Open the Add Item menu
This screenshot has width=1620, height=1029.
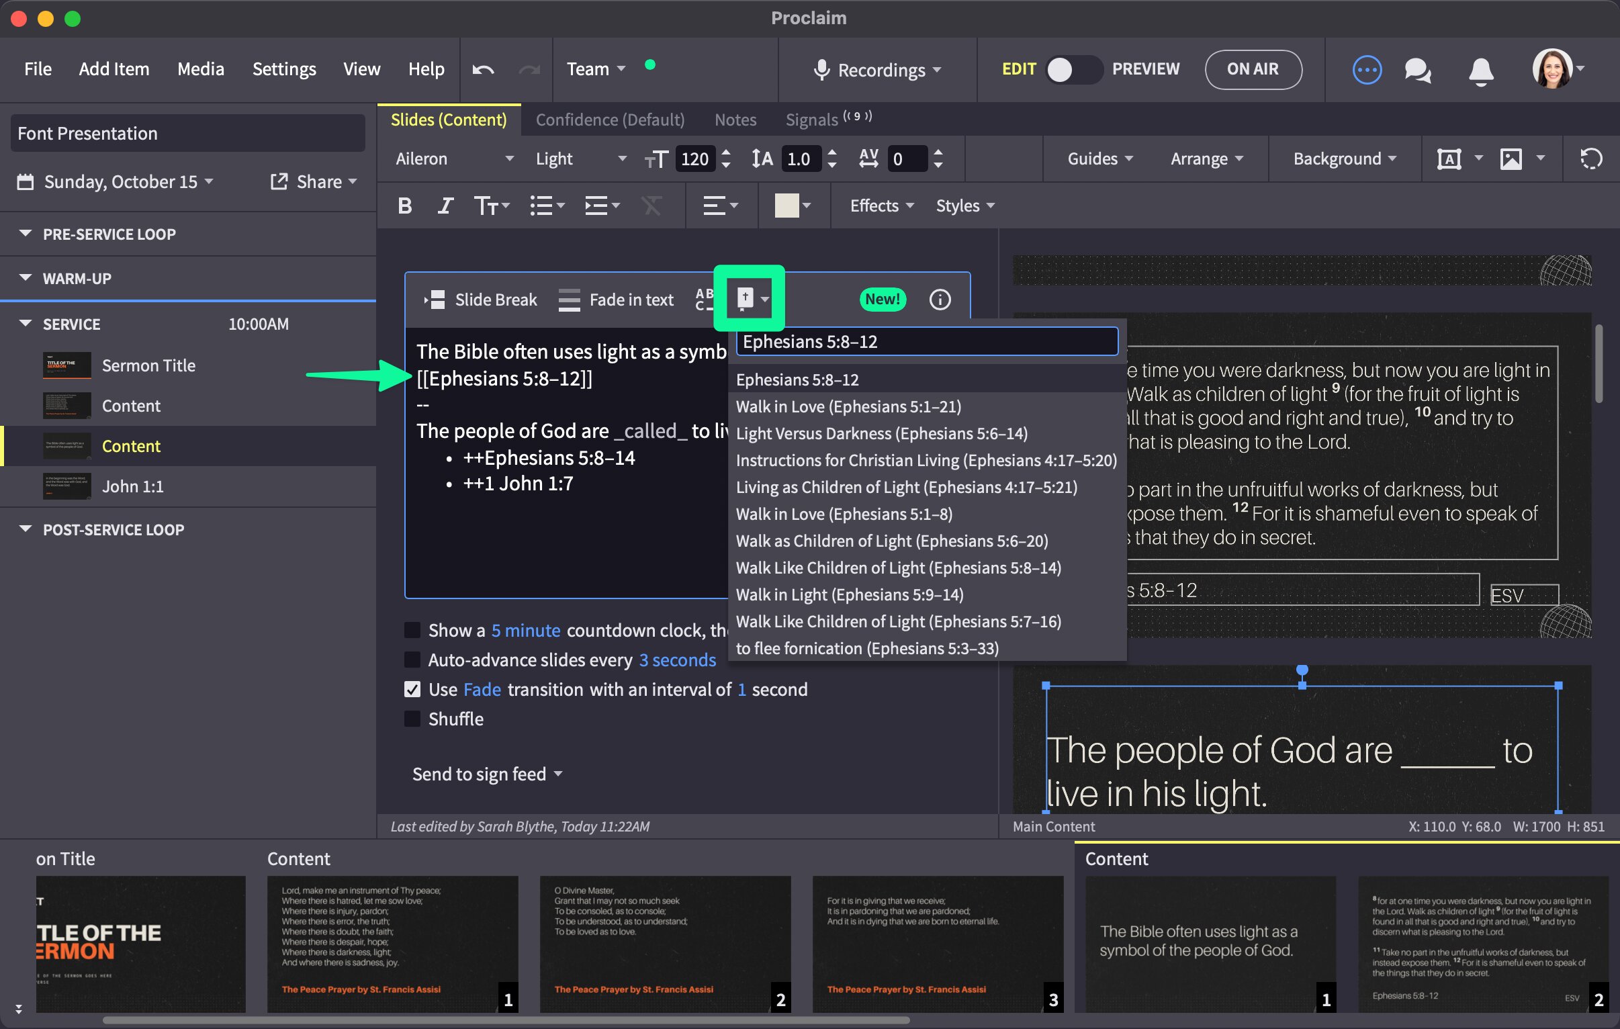point(114,69)
